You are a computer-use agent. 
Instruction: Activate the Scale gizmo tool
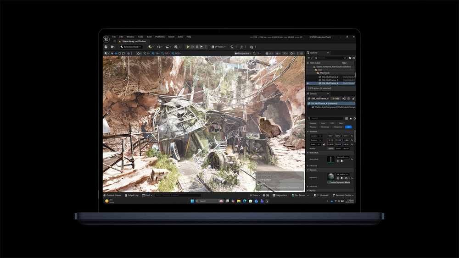tap(123, 54)
